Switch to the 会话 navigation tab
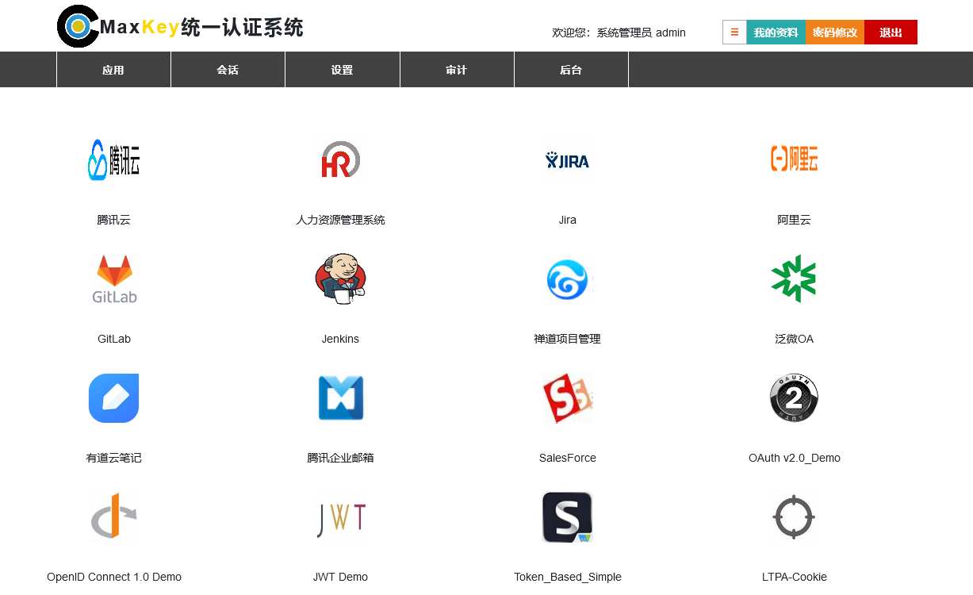The height and width of the screenshot is (595, 973). coord(228,70)
